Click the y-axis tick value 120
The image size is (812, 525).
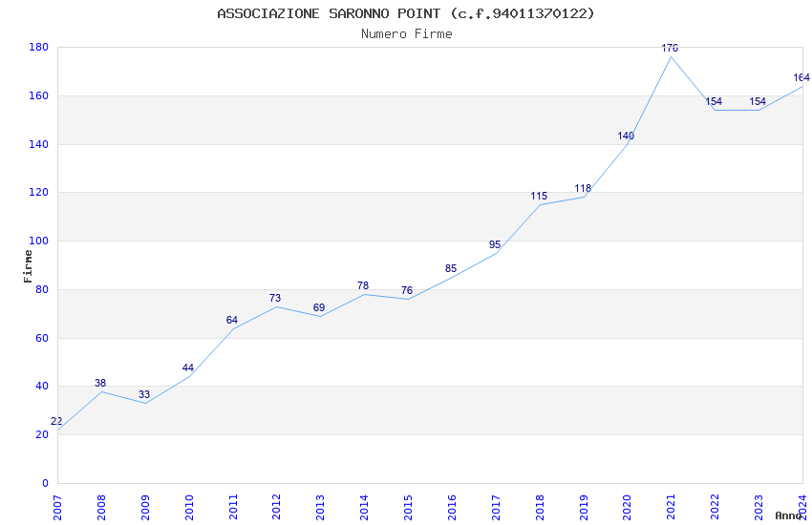coord(39,193)
